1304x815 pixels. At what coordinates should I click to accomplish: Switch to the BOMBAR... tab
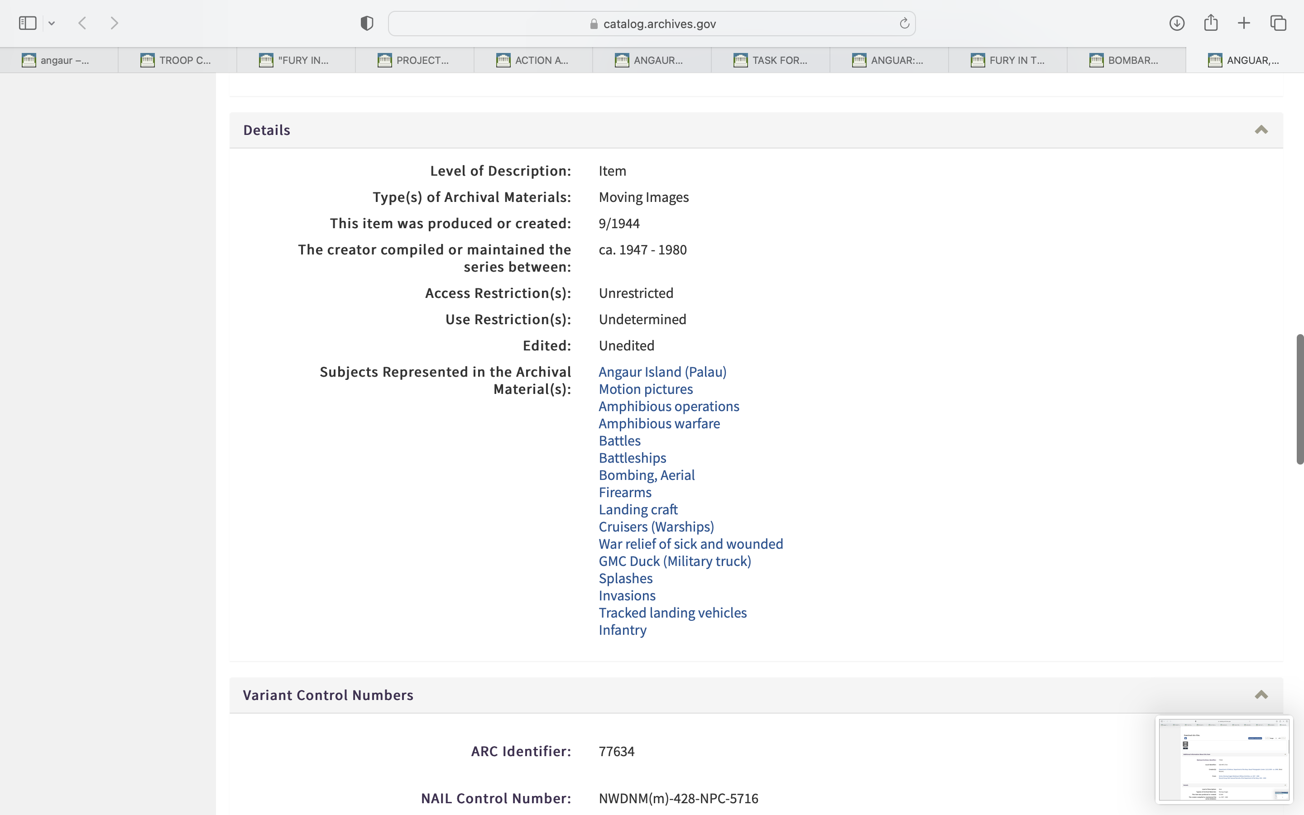[1126, 60]
